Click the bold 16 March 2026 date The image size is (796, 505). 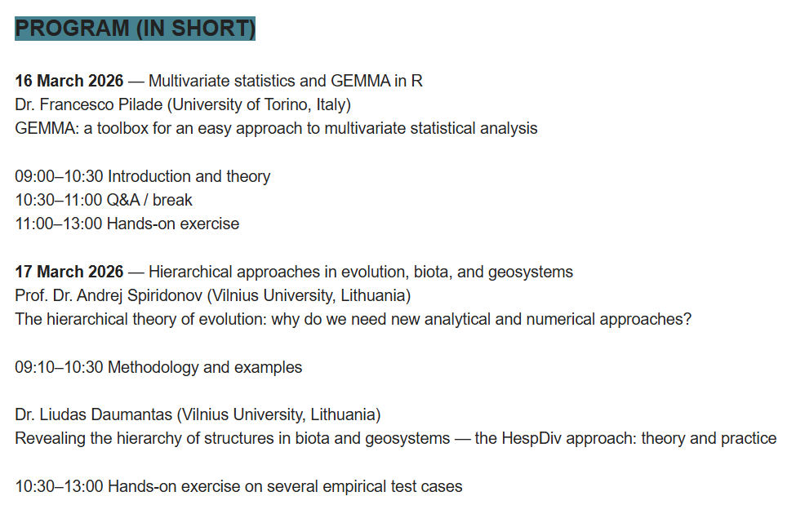69,81
